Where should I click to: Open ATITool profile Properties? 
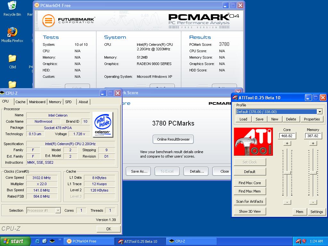pyautogui.click(x=312, y=119)
